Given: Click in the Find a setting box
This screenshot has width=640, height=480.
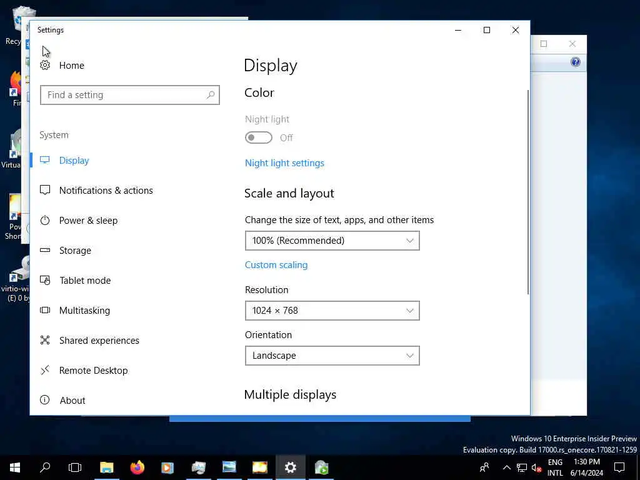Looking at the screenshot, I should click(130, 95).
